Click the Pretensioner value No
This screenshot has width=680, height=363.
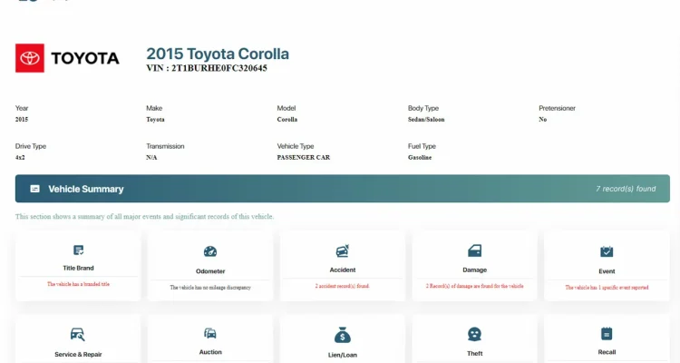click(x=543, y=120)
